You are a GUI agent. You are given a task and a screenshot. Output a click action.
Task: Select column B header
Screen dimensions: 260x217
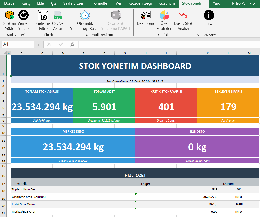click(21, 53)
